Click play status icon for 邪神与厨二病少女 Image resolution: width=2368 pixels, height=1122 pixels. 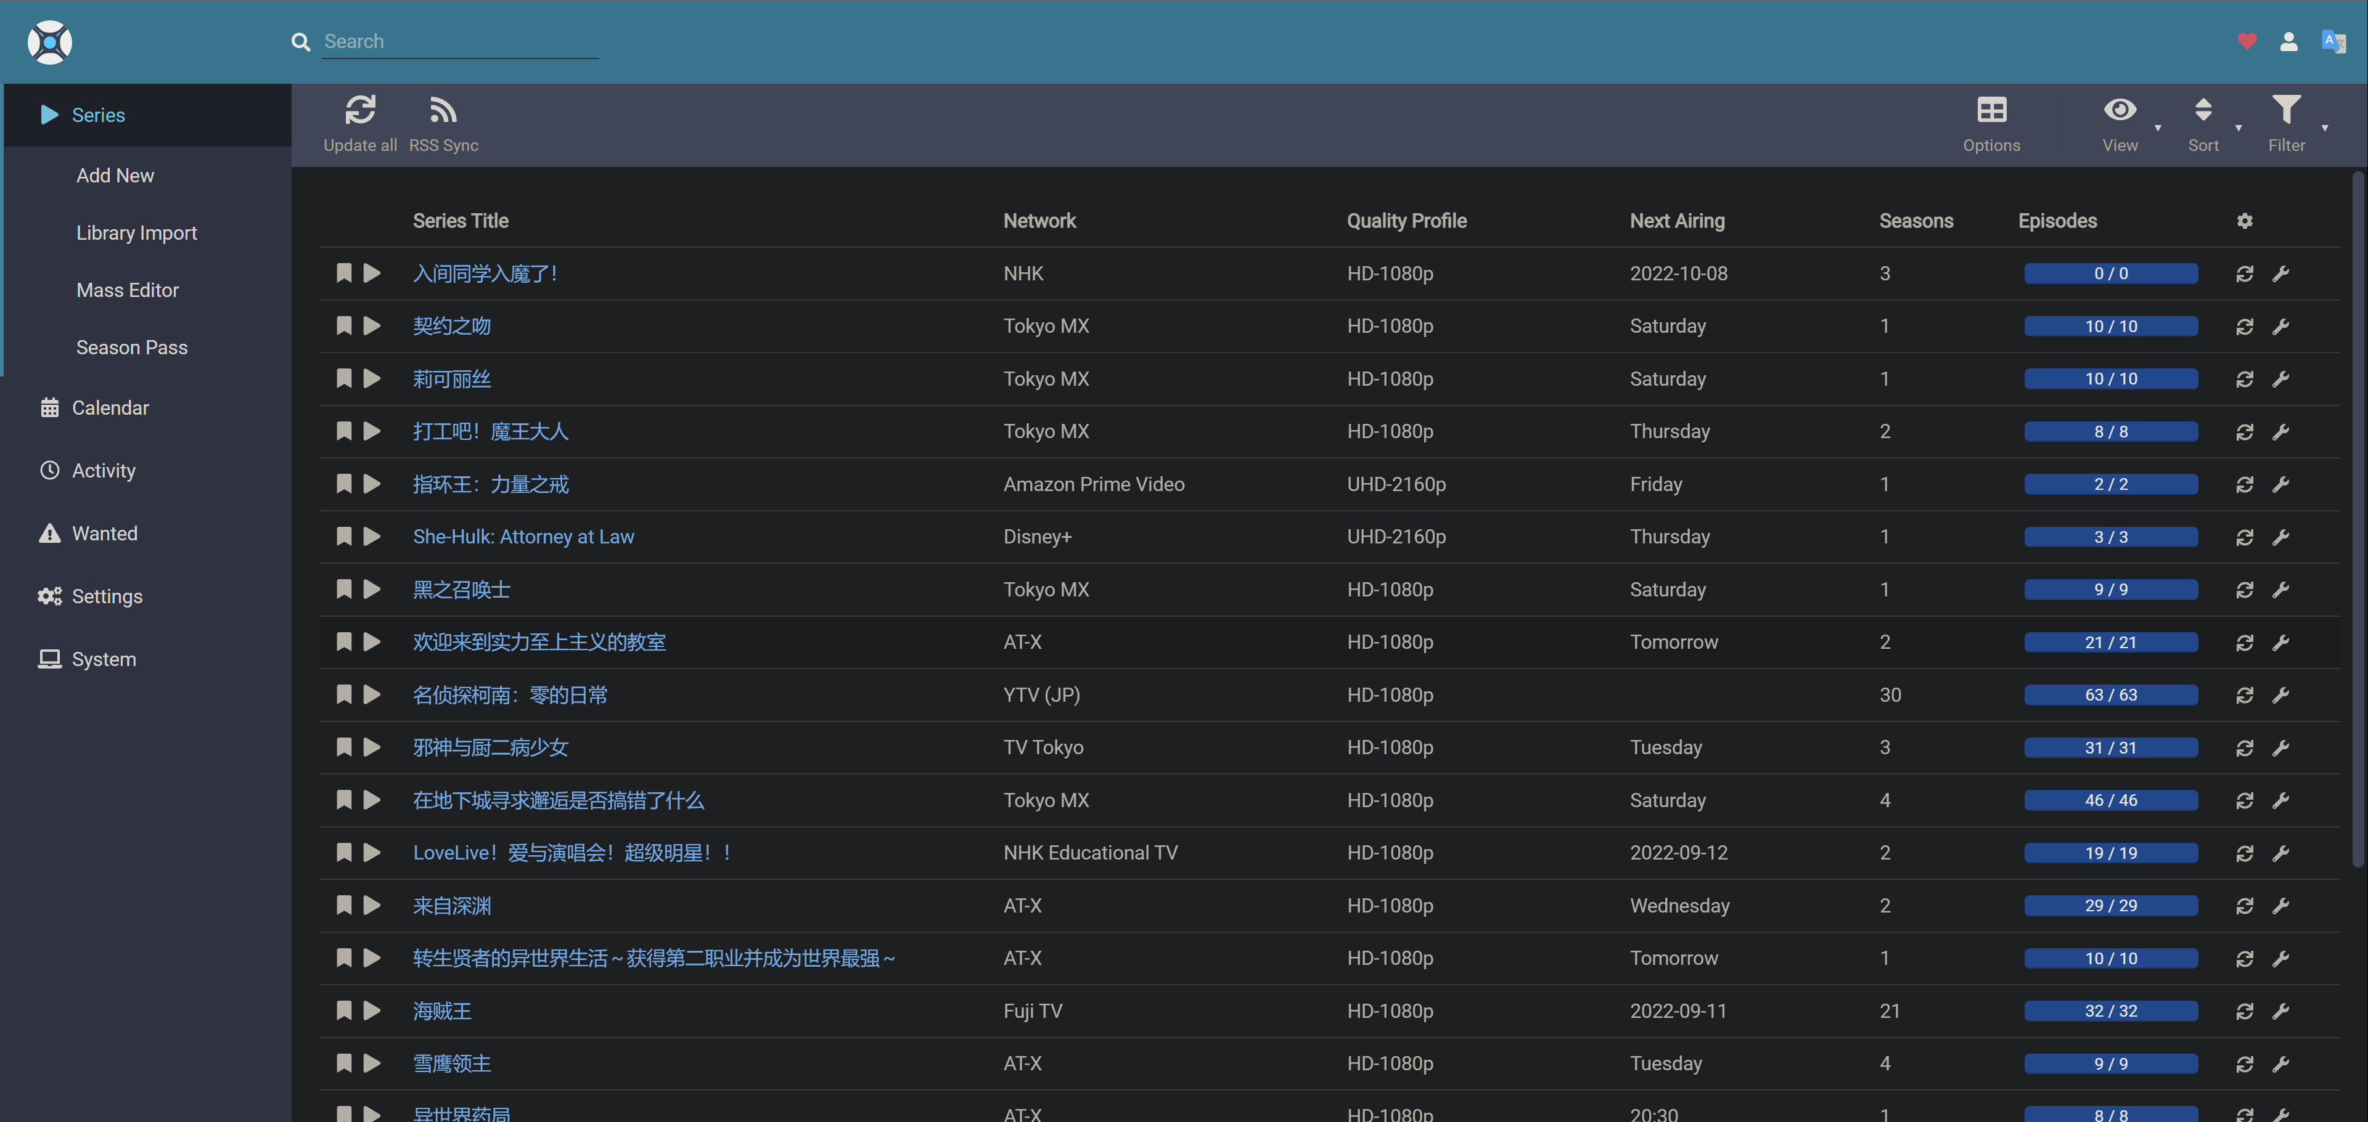pos(371,747)
